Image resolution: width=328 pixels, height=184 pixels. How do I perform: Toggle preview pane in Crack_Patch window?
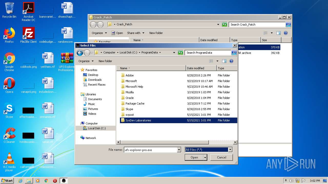279,33
